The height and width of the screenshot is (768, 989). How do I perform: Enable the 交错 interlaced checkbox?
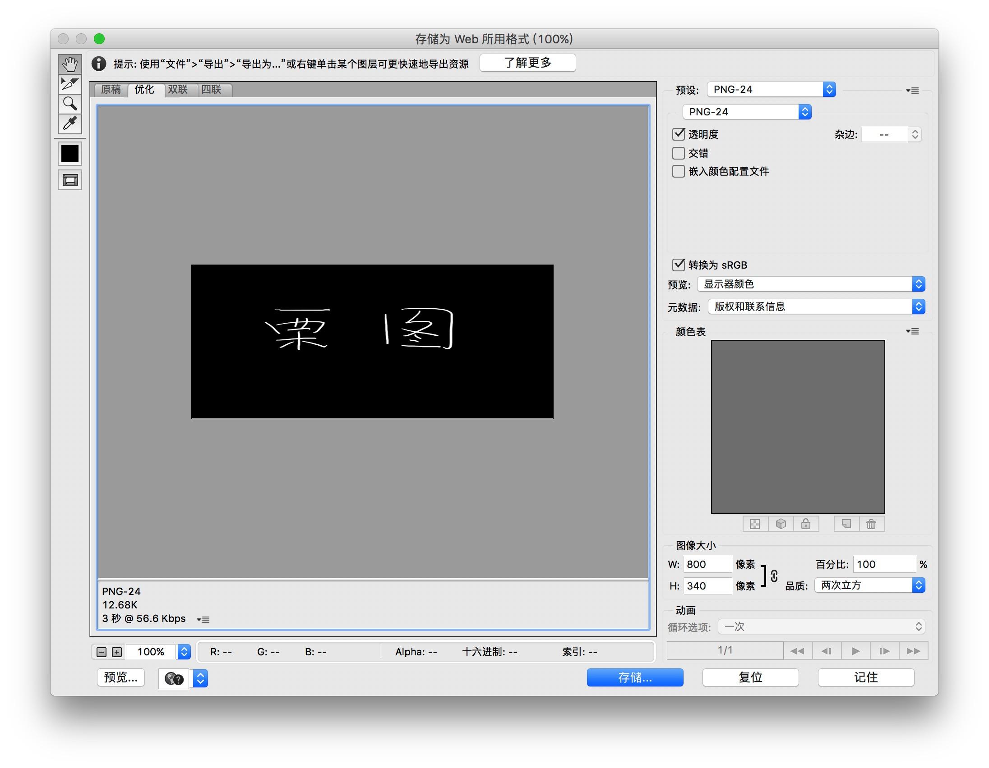pos(678,153)
